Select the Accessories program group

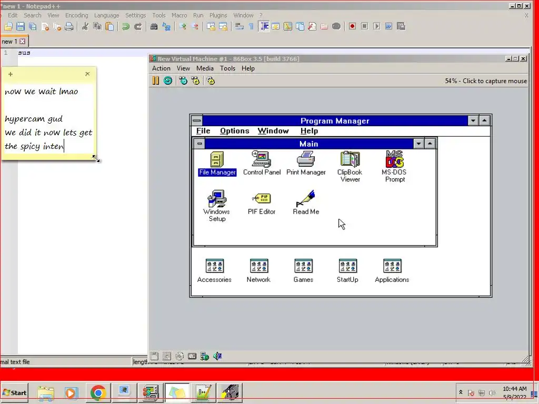pyautogui.click(x=214, y=271)
